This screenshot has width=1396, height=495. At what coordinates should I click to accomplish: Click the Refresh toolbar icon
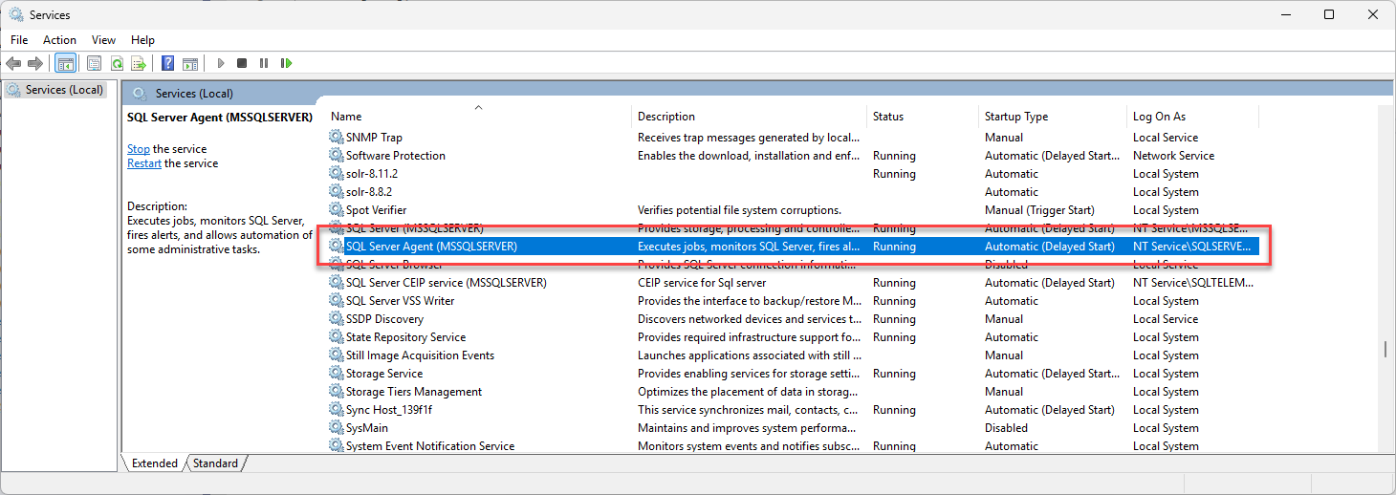pyautogui.click(x=117, y=64)
